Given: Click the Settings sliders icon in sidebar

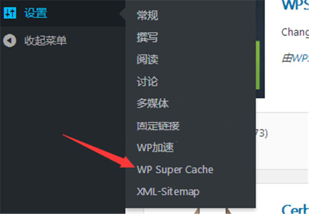Looking at the screenshot, I should coord(10,13).
